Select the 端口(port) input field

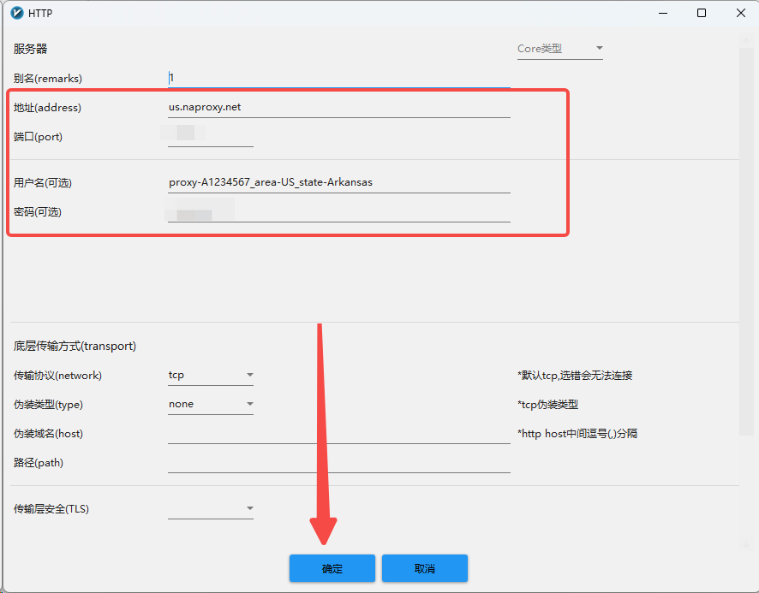pos(211,136)
